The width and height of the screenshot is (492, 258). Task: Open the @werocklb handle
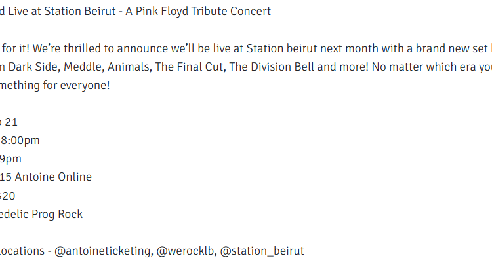tap(186, 251)
